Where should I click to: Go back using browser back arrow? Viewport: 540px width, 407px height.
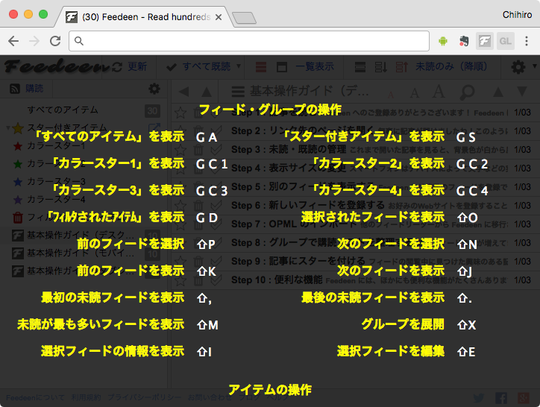click(x=13, y=41)
